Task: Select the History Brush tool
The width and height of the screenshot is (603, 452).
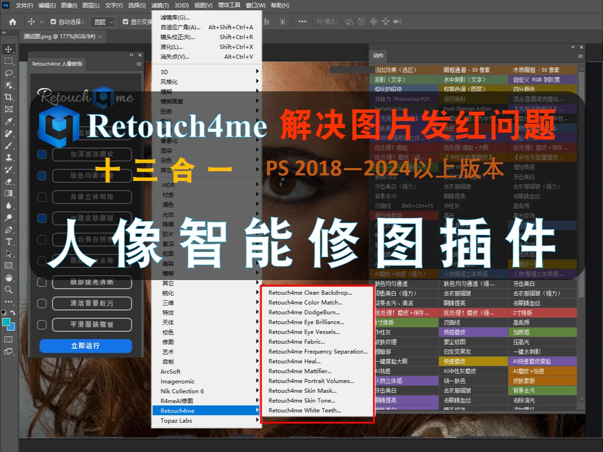Action: pyautogui.click(x=9, y=170)
